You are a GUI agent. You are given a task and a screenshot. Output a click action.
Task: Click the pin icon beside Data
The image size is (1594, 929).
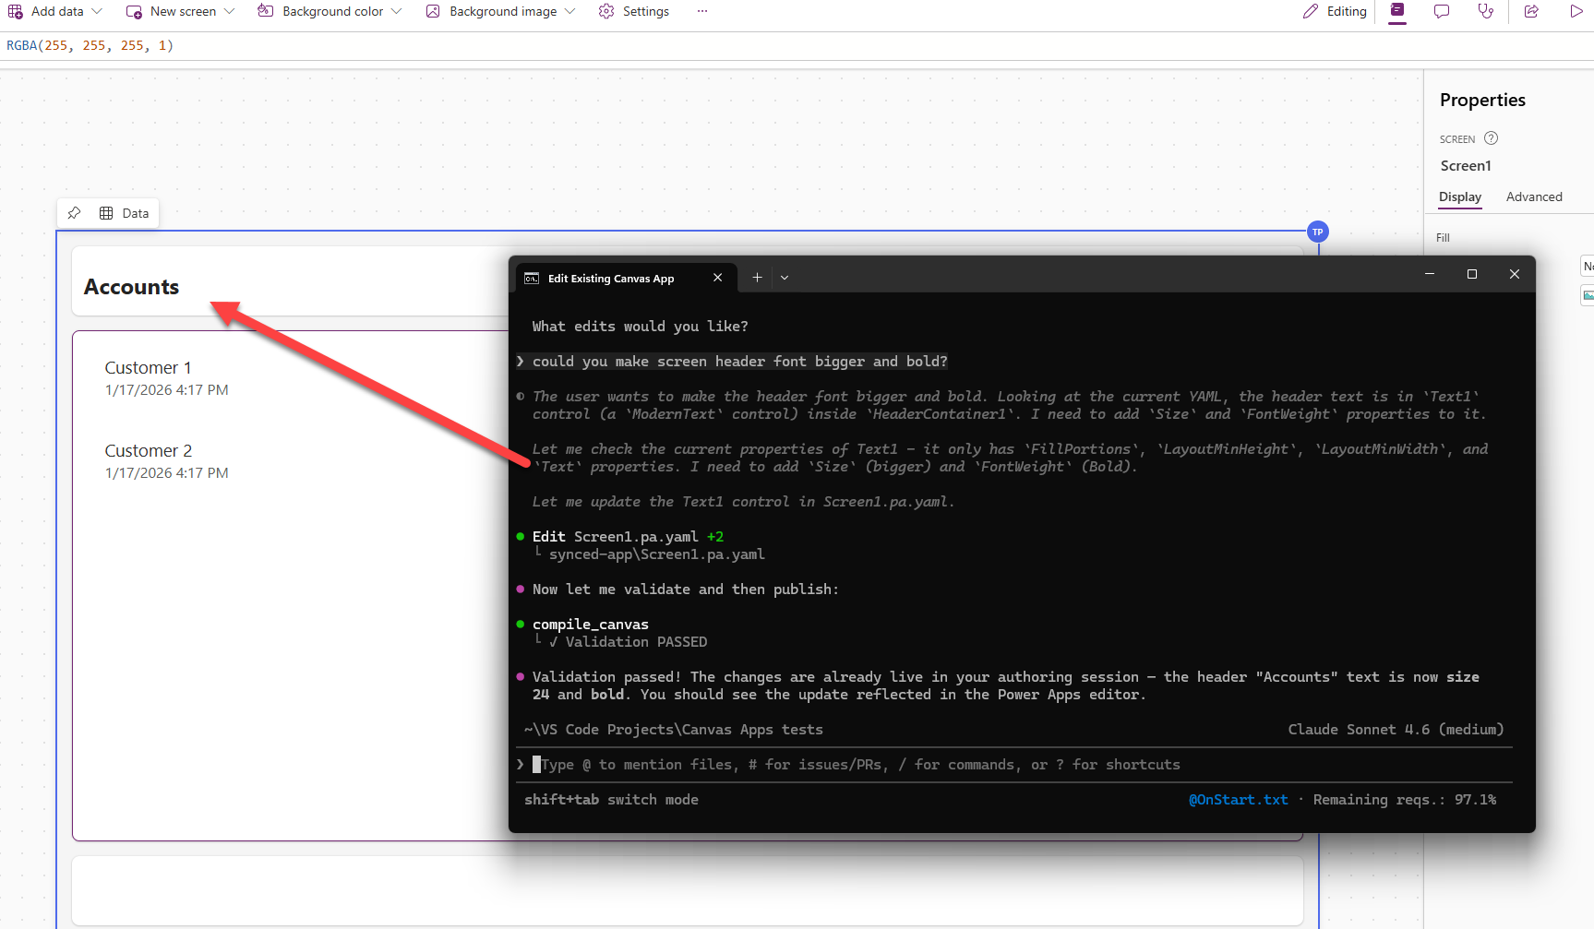point(75,213)
